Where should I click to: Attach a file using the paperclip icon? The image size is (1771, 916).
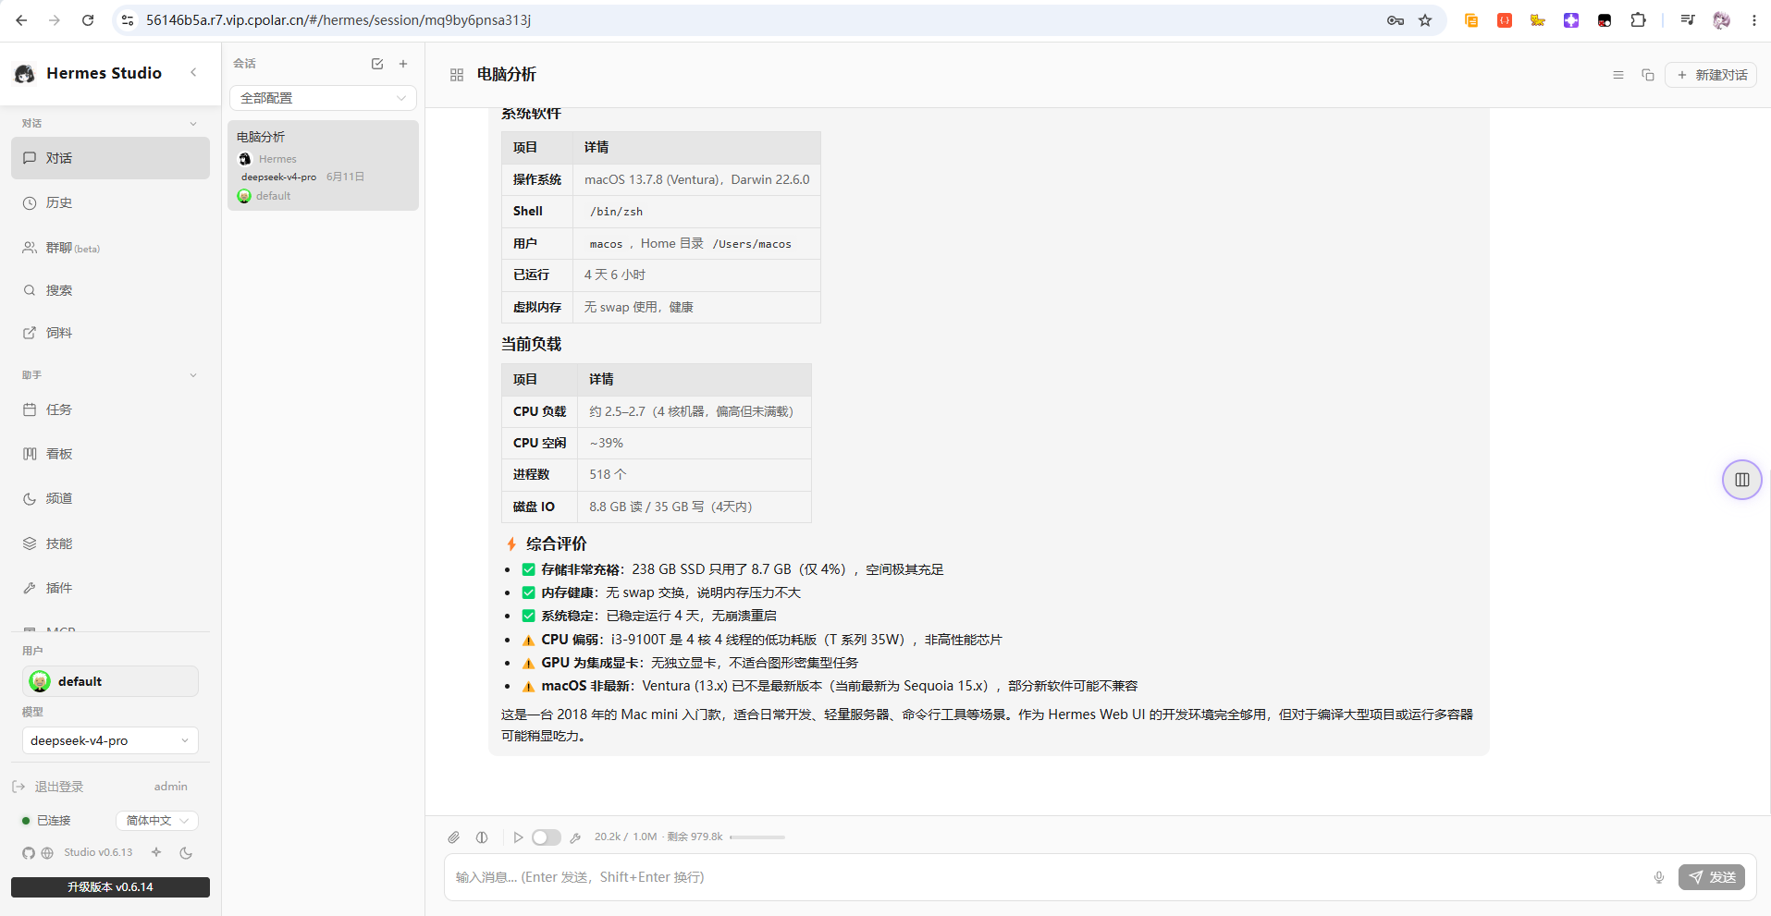(453, 837)
